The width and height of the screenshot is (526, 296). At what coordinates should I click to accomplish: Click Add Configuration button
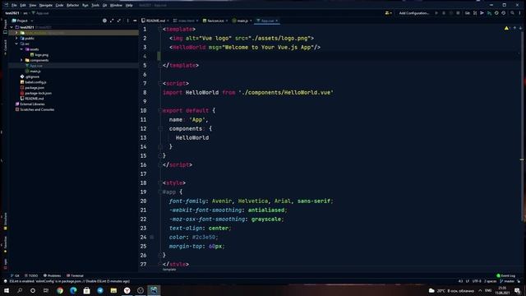[414, 13]
